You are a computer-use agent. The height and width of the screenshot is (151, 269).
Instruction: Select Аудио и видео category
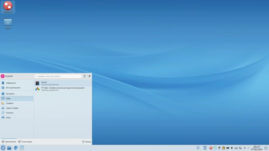(17, 108)
